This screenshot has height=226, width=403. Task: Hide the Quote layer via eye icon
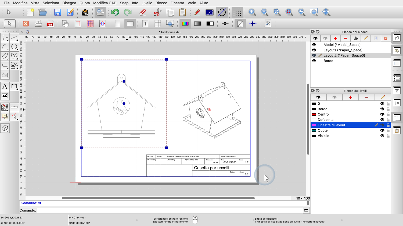[382, 130]
